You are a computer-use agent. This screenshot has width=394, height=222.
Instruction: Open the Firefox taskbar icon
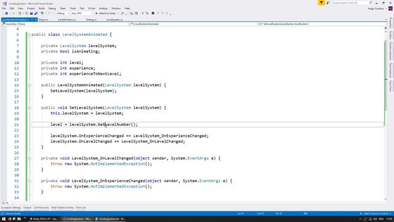[9, 219]
